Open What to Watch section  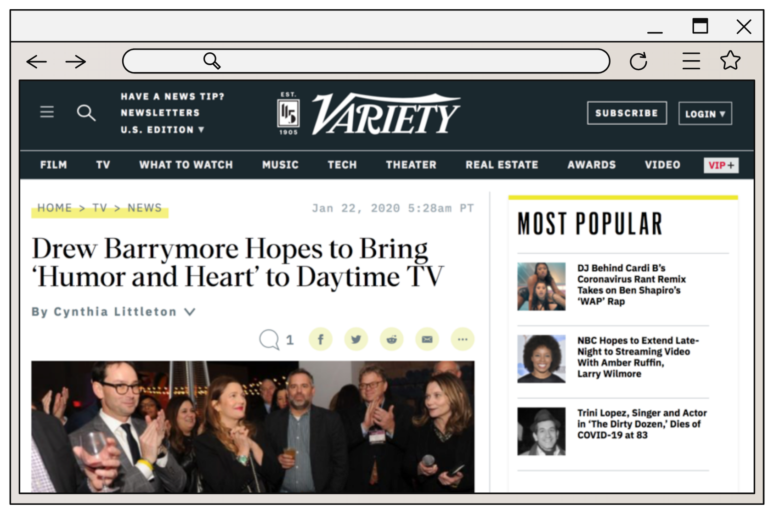[186, 165]
